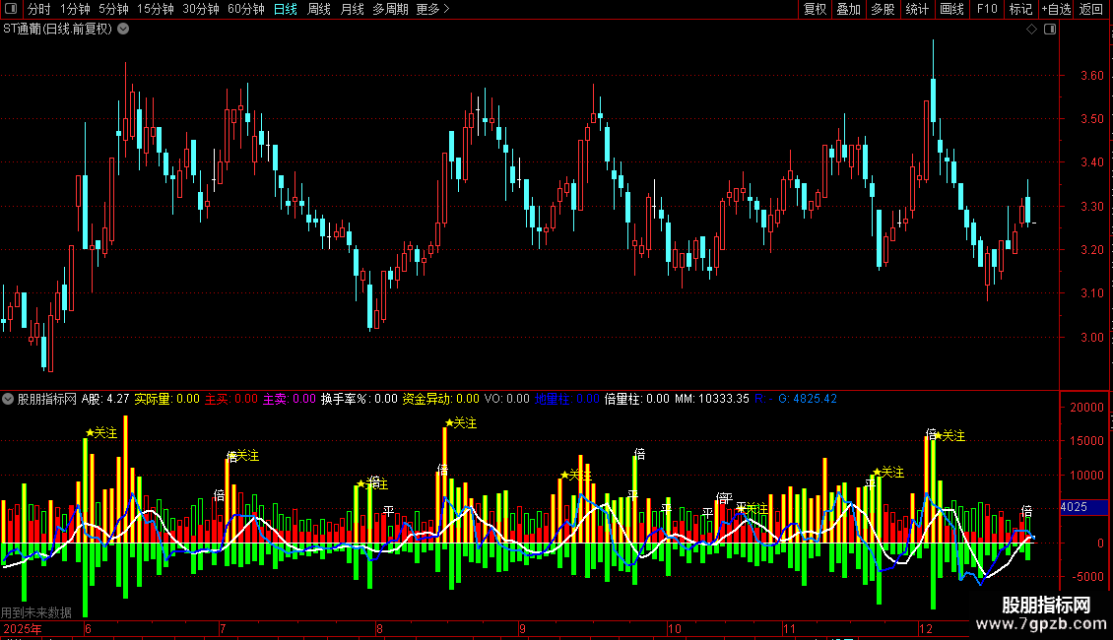Click the 4025 value tag on indicator axis
This screenshot has height=640, width=1113.
1082,507
